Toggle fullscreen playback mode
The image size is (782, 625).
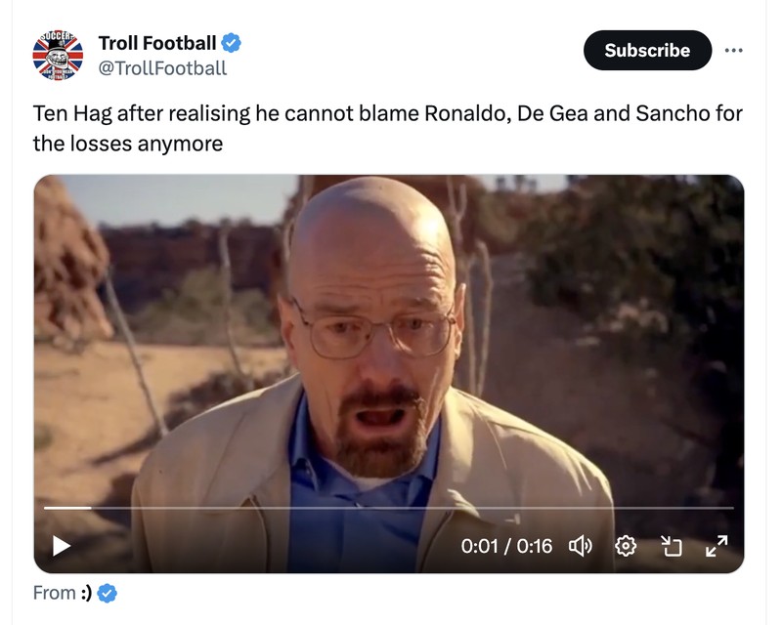(x=717, y=547)
